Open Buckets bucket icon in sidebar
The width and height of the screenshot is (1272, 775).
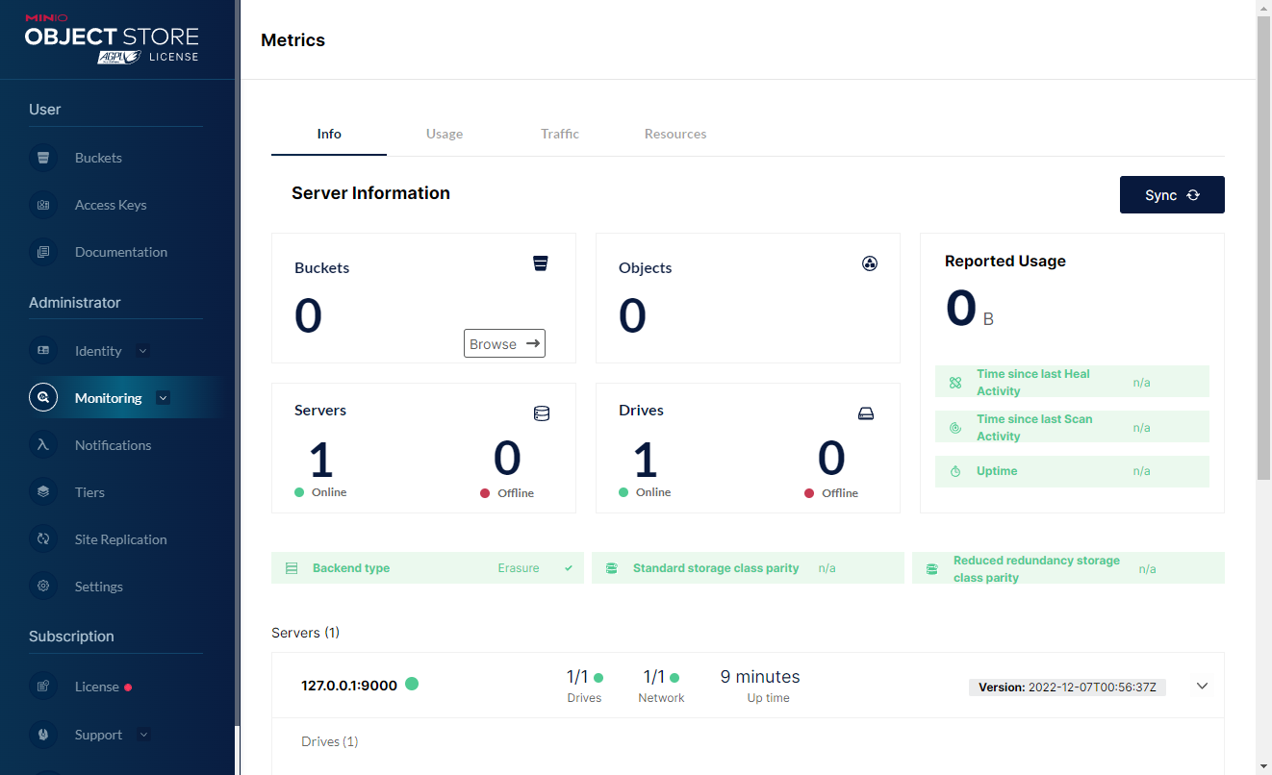43,158
